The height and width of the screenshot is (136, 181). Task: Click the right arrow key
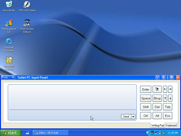click(x=170, y=89)
